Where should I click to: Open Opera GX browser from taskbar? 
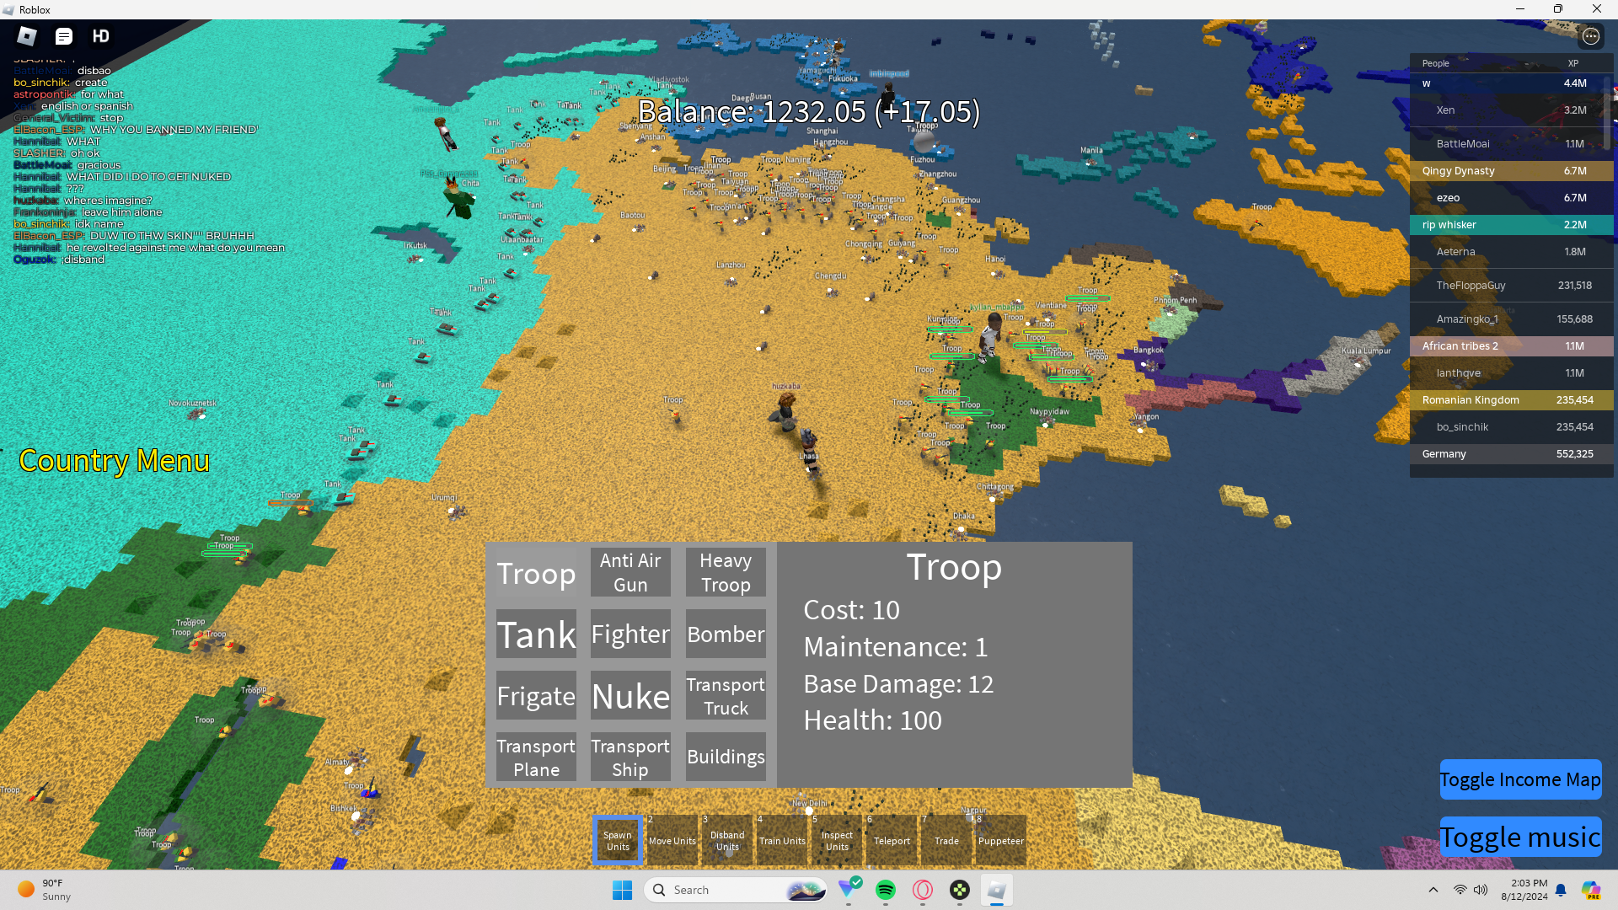click(923, 890)
